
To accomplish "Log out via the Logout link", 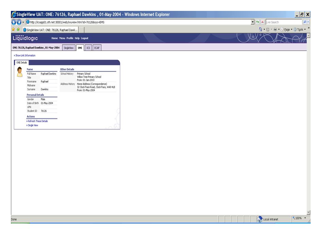I will point(84,38).
